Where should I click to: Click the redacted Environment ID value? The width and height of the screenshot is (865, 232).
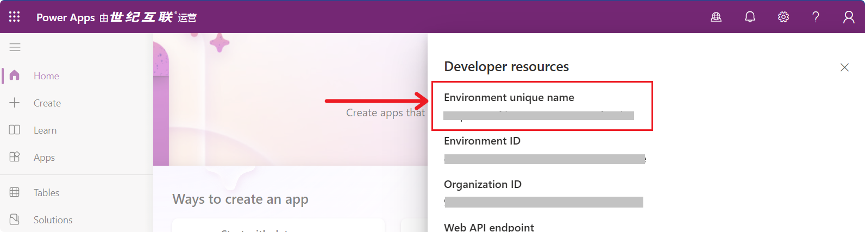click(544, 159)
